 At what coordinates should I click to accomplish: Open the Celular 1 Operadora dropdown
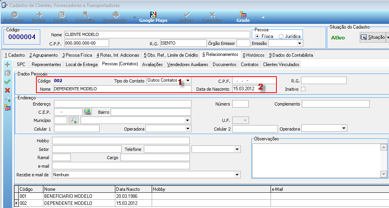pos(188,129)
